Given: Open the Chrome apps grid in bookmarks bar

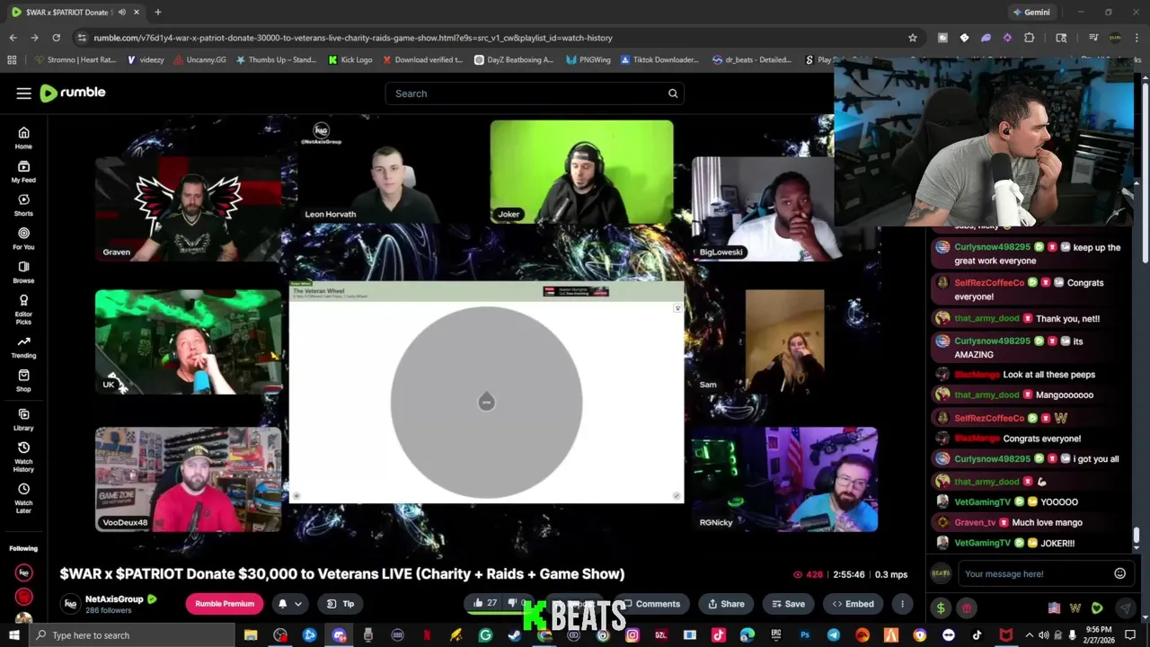Looking at the screenshot, I should [x=12, y=60].
